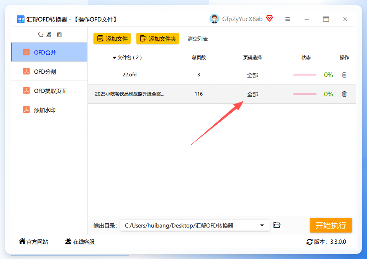Click the 添加文件夹 button
367x259 pixels.
click(157, 38)
